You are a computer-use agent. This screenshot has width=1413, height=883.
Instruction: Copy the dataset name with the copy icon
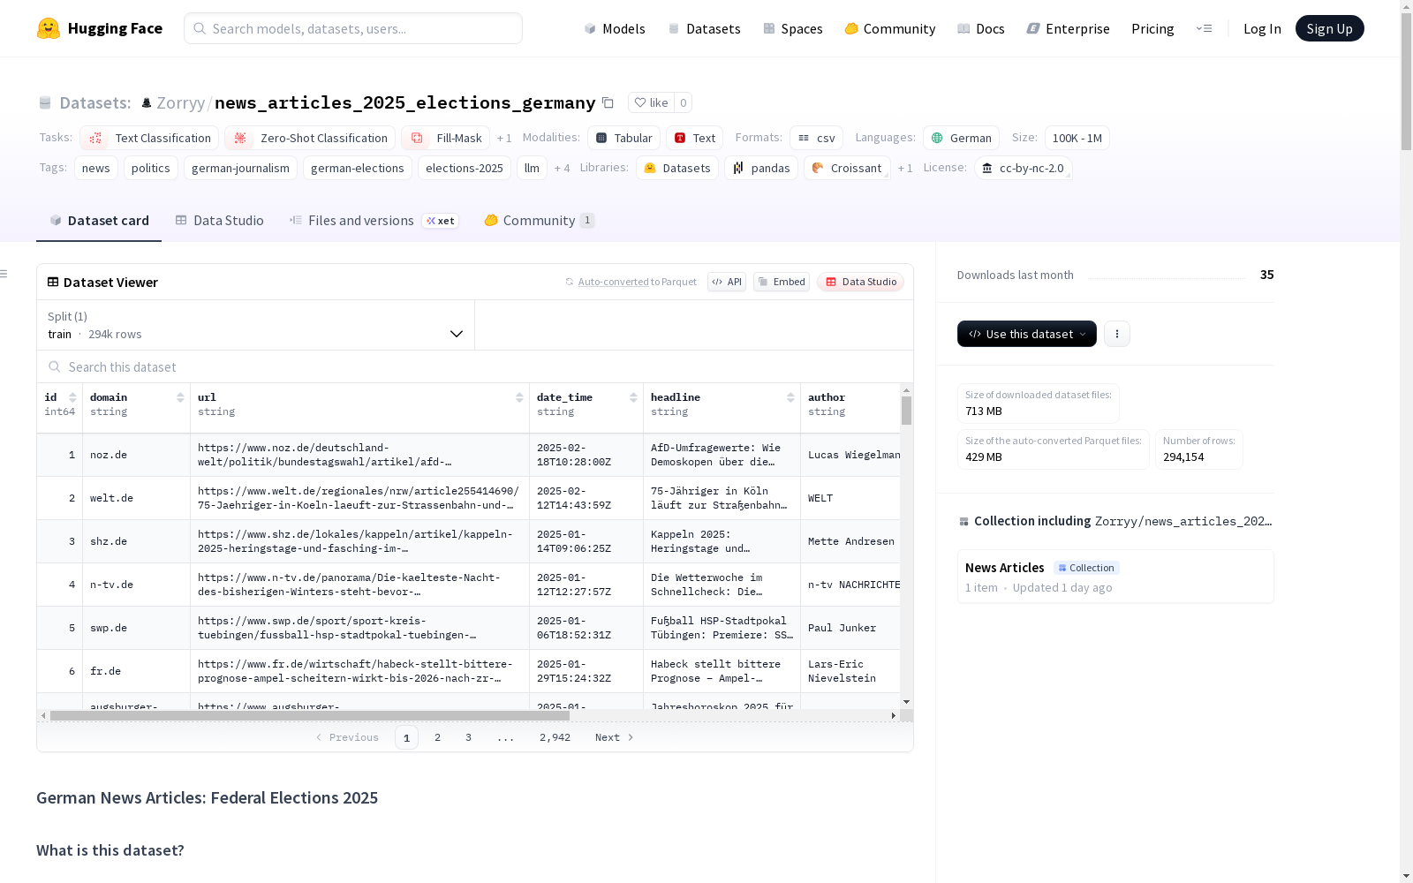[x=608, y=102]
